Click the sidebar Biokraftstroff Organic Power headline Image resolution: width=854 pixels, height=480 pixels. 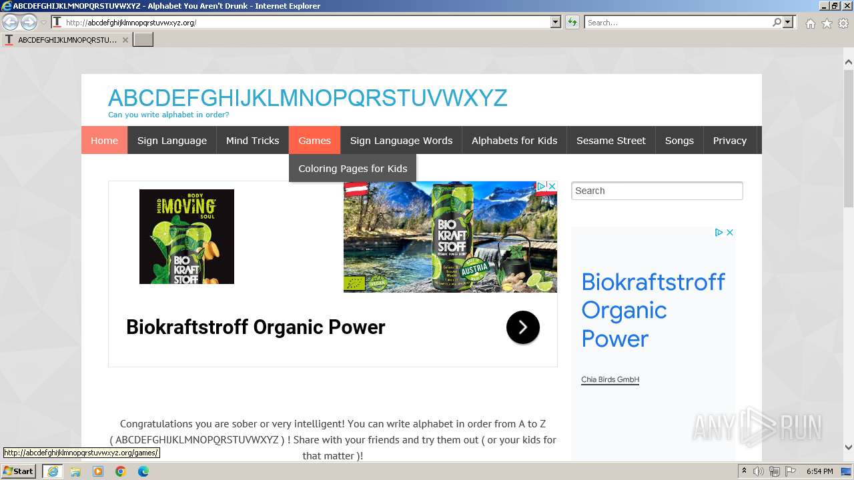pos(653,310)
